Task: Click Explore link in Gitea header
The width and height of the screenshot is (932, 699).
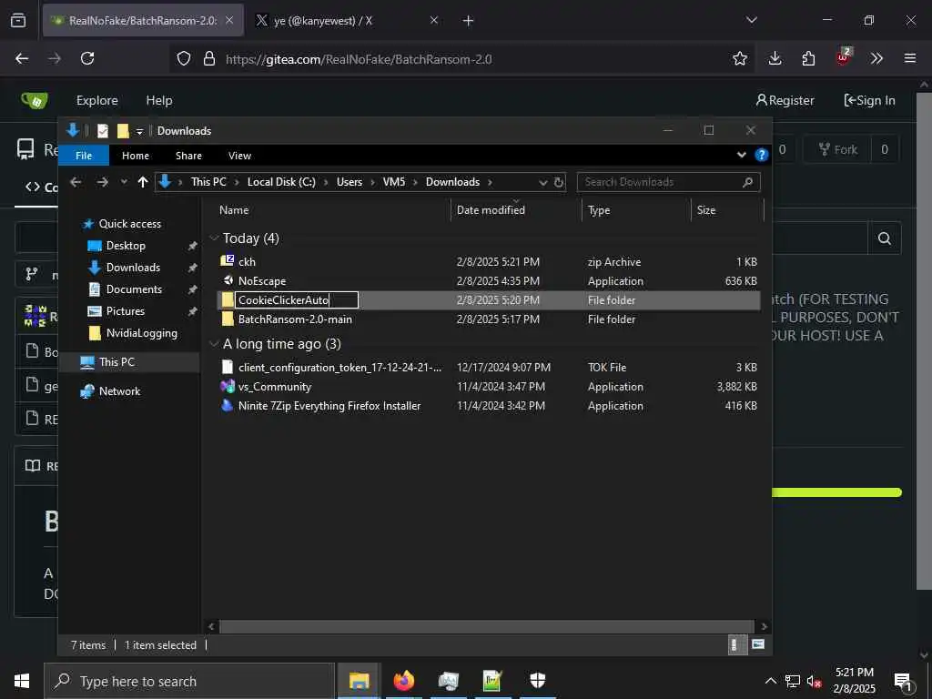Action: pyautogui.click(x=96, y=100)
